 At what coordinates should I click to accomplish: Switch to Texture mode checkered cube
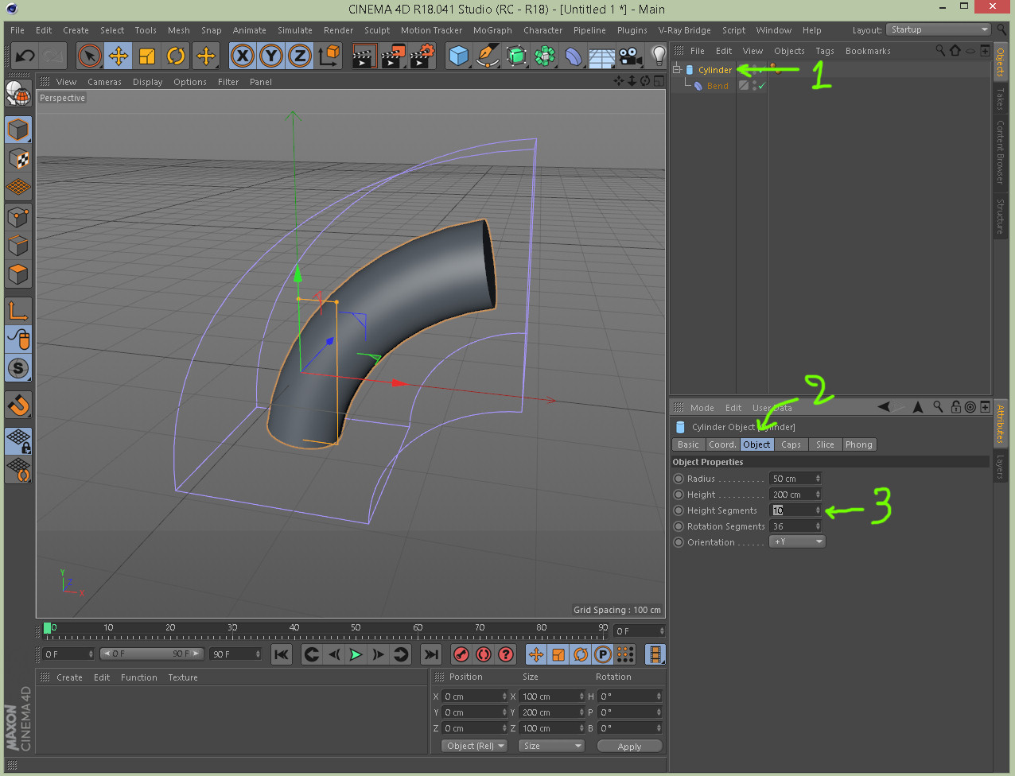click(x=18, y=158)
